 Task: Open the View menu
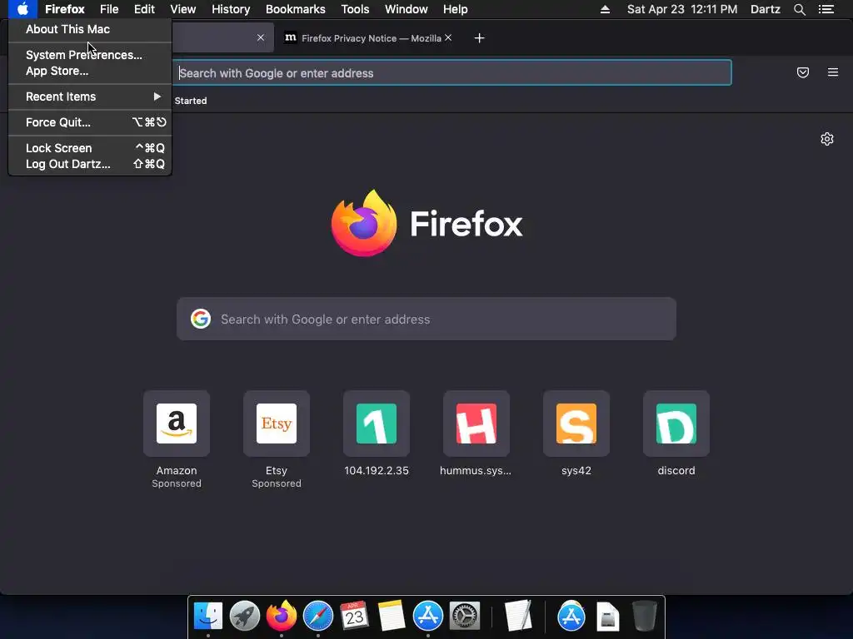tap(182, 9)
